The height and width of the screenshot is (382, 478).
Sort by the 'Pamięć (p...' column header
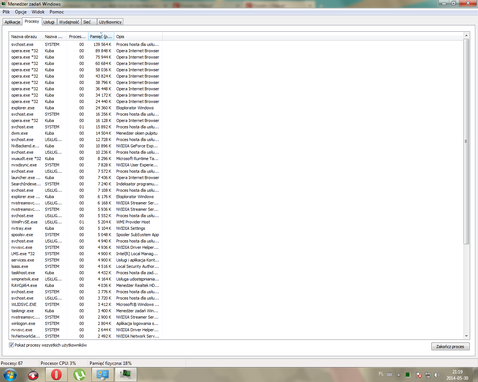(x=101, y=37)
